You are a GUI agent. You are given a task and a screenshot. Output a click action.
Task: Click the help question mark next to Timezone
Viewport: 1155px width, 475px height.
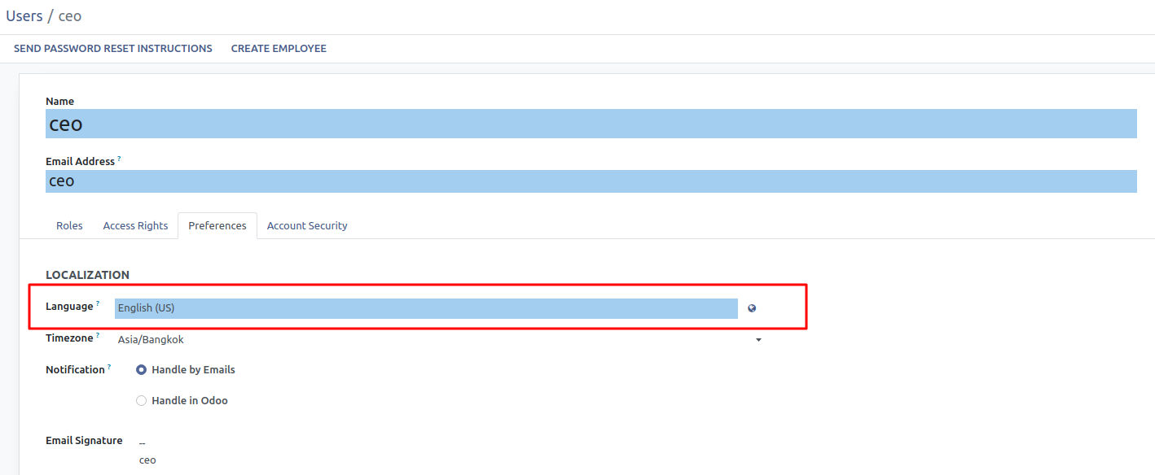tap(98, 335)
